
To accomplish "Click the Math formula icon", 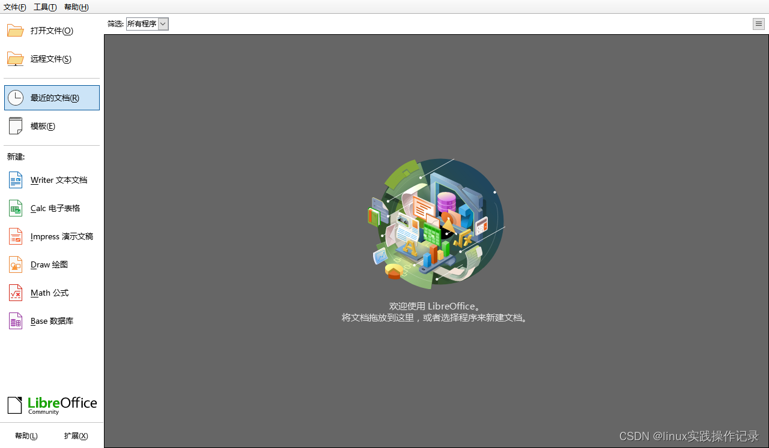I will (x=16, y=293).
